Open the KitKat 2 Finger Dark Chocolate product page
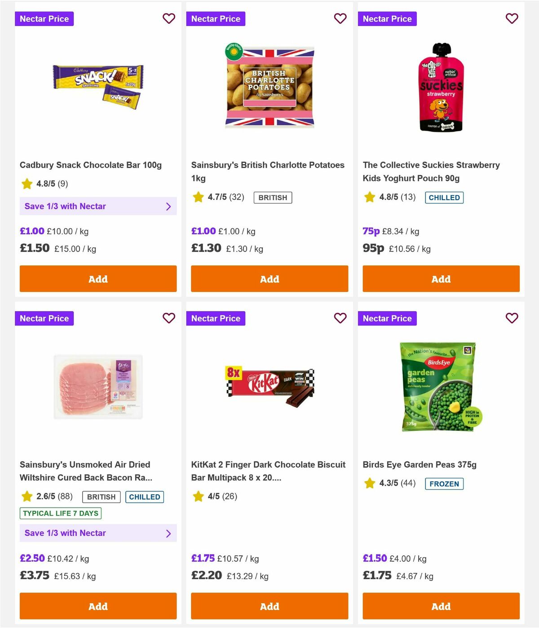The image size is (539, 628). [x=268, y=471]
